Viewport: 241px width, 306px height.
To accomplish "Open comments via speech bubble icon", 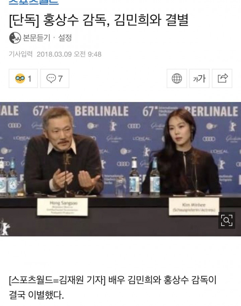I will coord(51,79).
